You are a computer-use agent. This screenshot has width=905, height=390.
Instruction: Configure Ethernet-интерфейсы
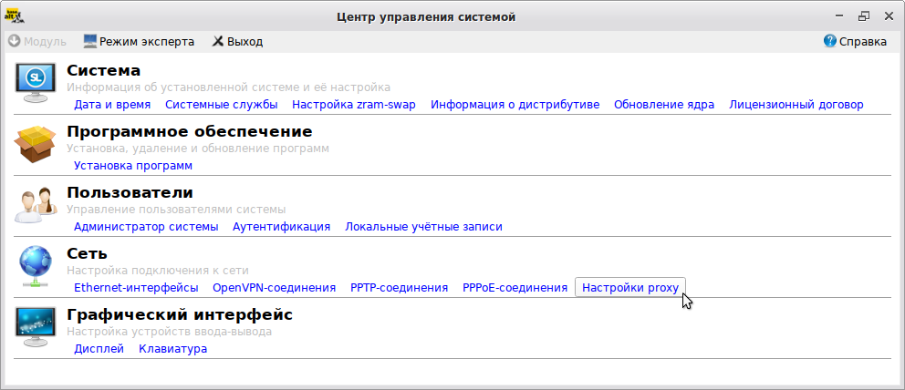point(136,287)
